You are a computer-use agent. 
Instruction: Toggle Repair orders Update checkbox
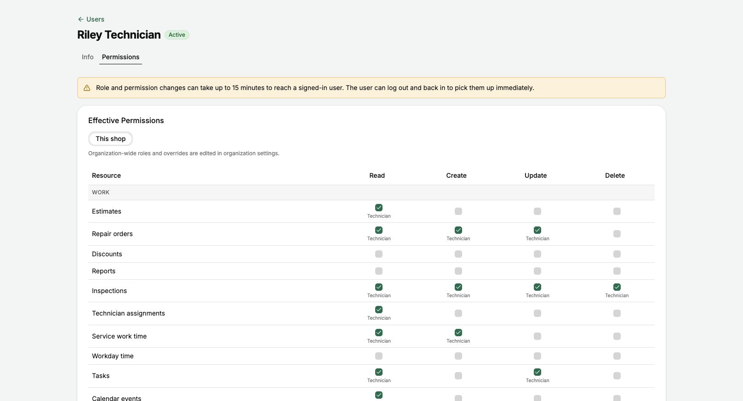click(x=537, y=230)
